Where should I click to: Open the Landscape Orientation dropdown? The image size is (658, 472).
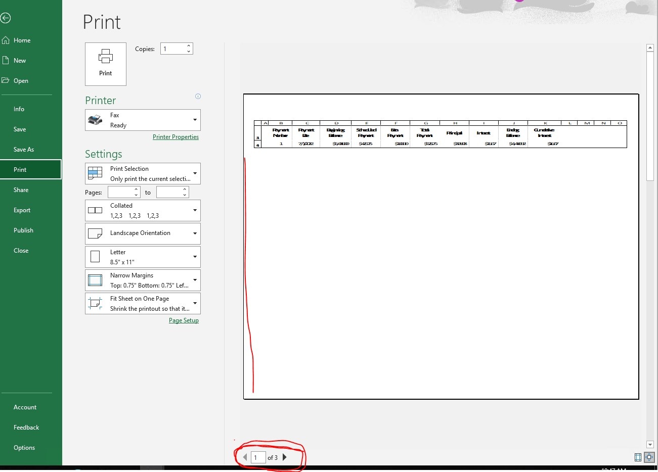tap(143, 233)
